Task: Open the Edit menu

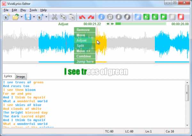Action: [14, 10]
